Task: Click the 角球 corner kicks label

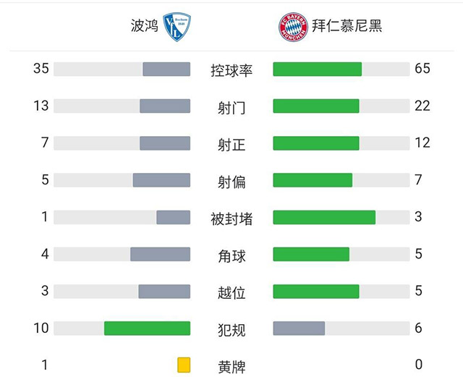Action: pyautogui.click(x=231, y=255)
